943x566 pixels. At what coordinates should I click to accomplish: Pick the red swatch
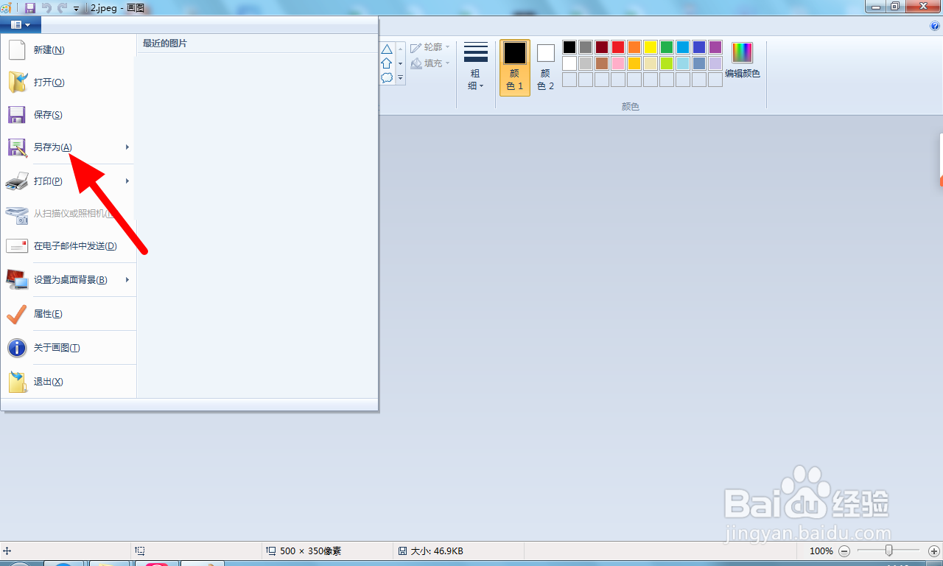click(618, 47)
